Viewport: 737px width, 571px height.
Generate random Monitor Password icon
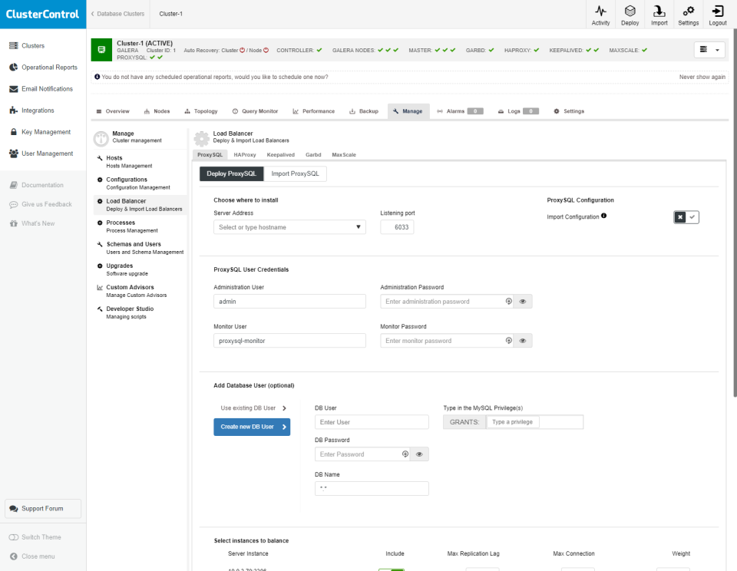click(508, 341)
